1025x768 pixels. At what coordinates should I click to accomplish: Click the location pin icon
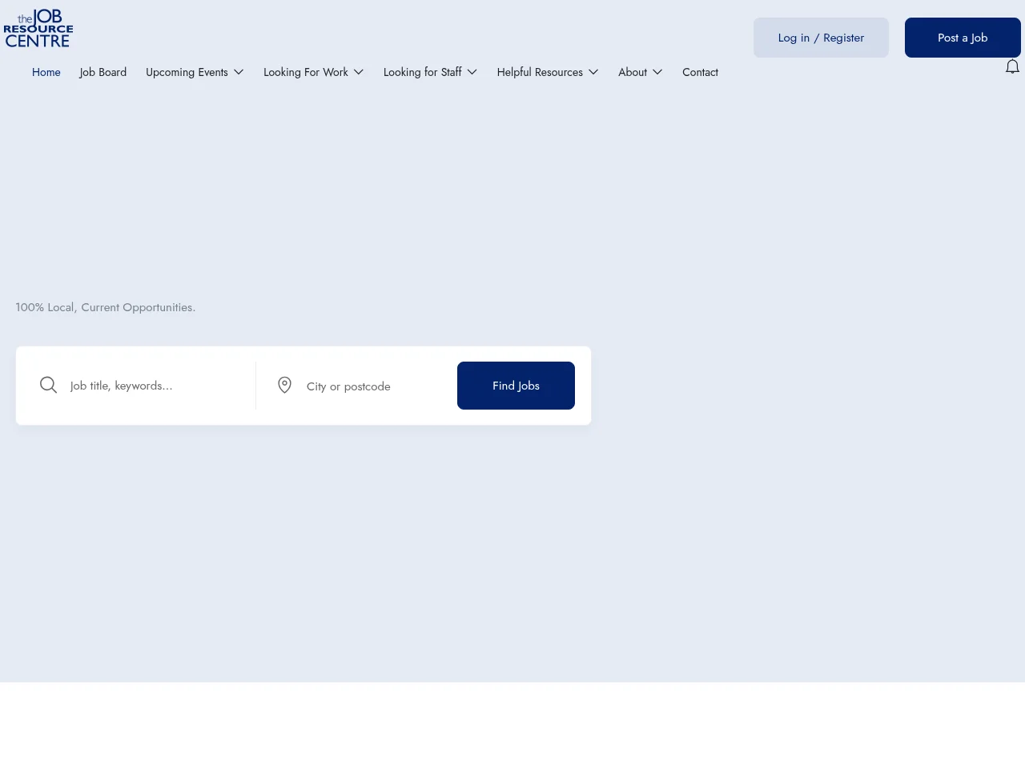point(284,386)
